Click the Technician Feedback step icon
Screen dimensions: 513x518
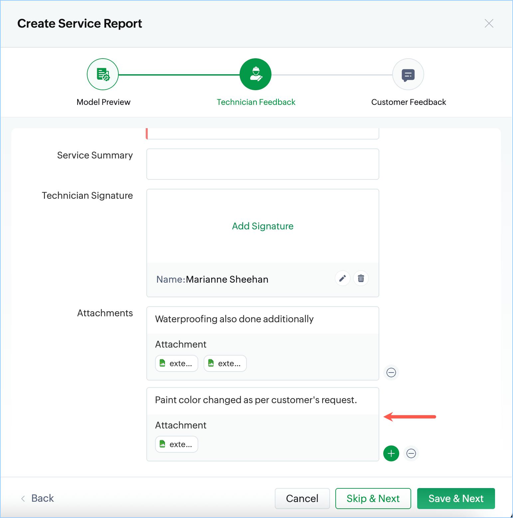[x=256, y=74]
